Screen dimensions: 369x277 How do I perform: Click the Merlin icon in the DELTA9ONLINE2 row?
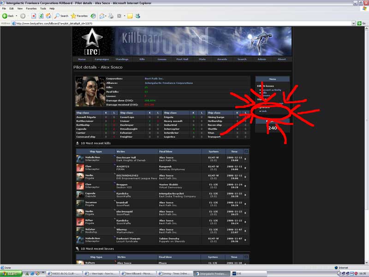(80, 177)
